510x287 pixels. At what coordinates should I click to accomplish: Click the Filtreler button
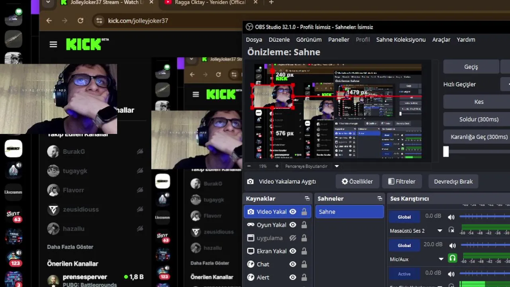pos(402,181)
